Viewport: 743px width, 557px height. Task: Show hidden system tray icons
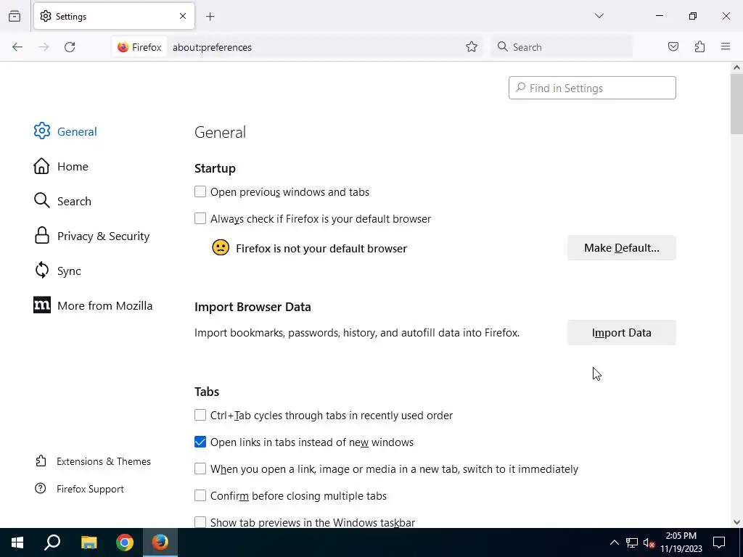click(x=614, y=542)
